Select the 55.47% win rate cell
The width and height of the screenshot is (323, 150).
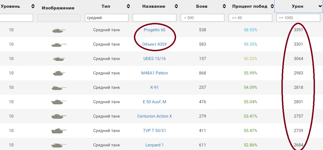(x=250, y=131)
